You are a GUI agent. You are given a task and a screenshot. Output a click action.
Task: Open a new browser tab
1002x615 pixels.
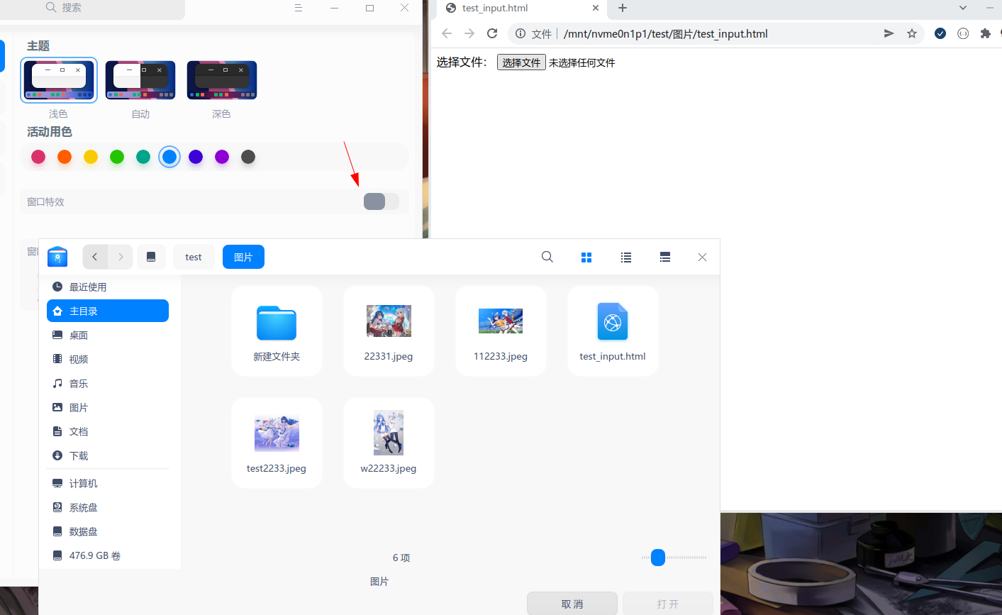(623, 8)
